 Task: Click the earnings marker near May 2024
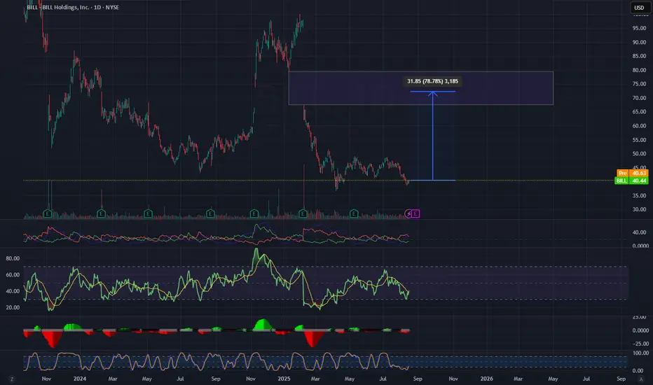pos(148,214)
